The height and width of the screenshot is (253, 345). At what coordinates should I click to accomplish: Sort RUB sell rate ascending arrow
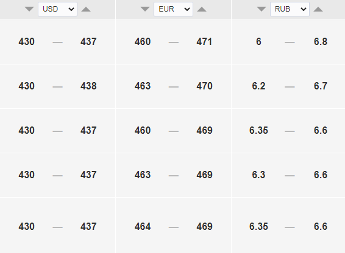click(318, 9)
